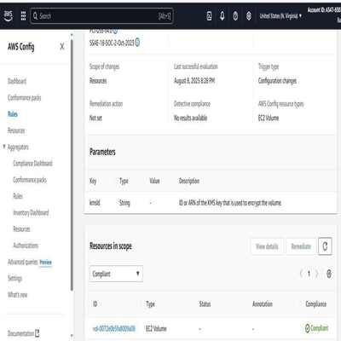This screenshot has height=341, width=341.
Task: Open CloudShell icon in top bar
Action: (209, 16)
